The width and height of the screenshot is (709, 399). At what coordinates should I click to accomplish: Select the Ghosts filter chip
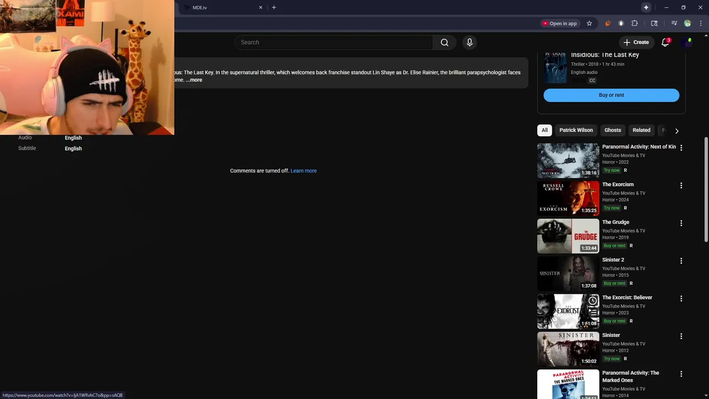613,130
